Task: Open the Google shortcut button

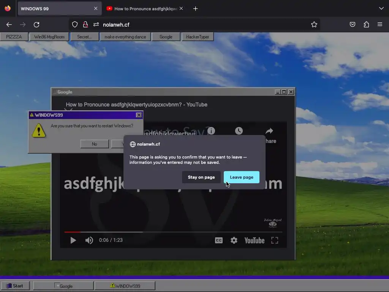Action: click(x=166, y=37)
